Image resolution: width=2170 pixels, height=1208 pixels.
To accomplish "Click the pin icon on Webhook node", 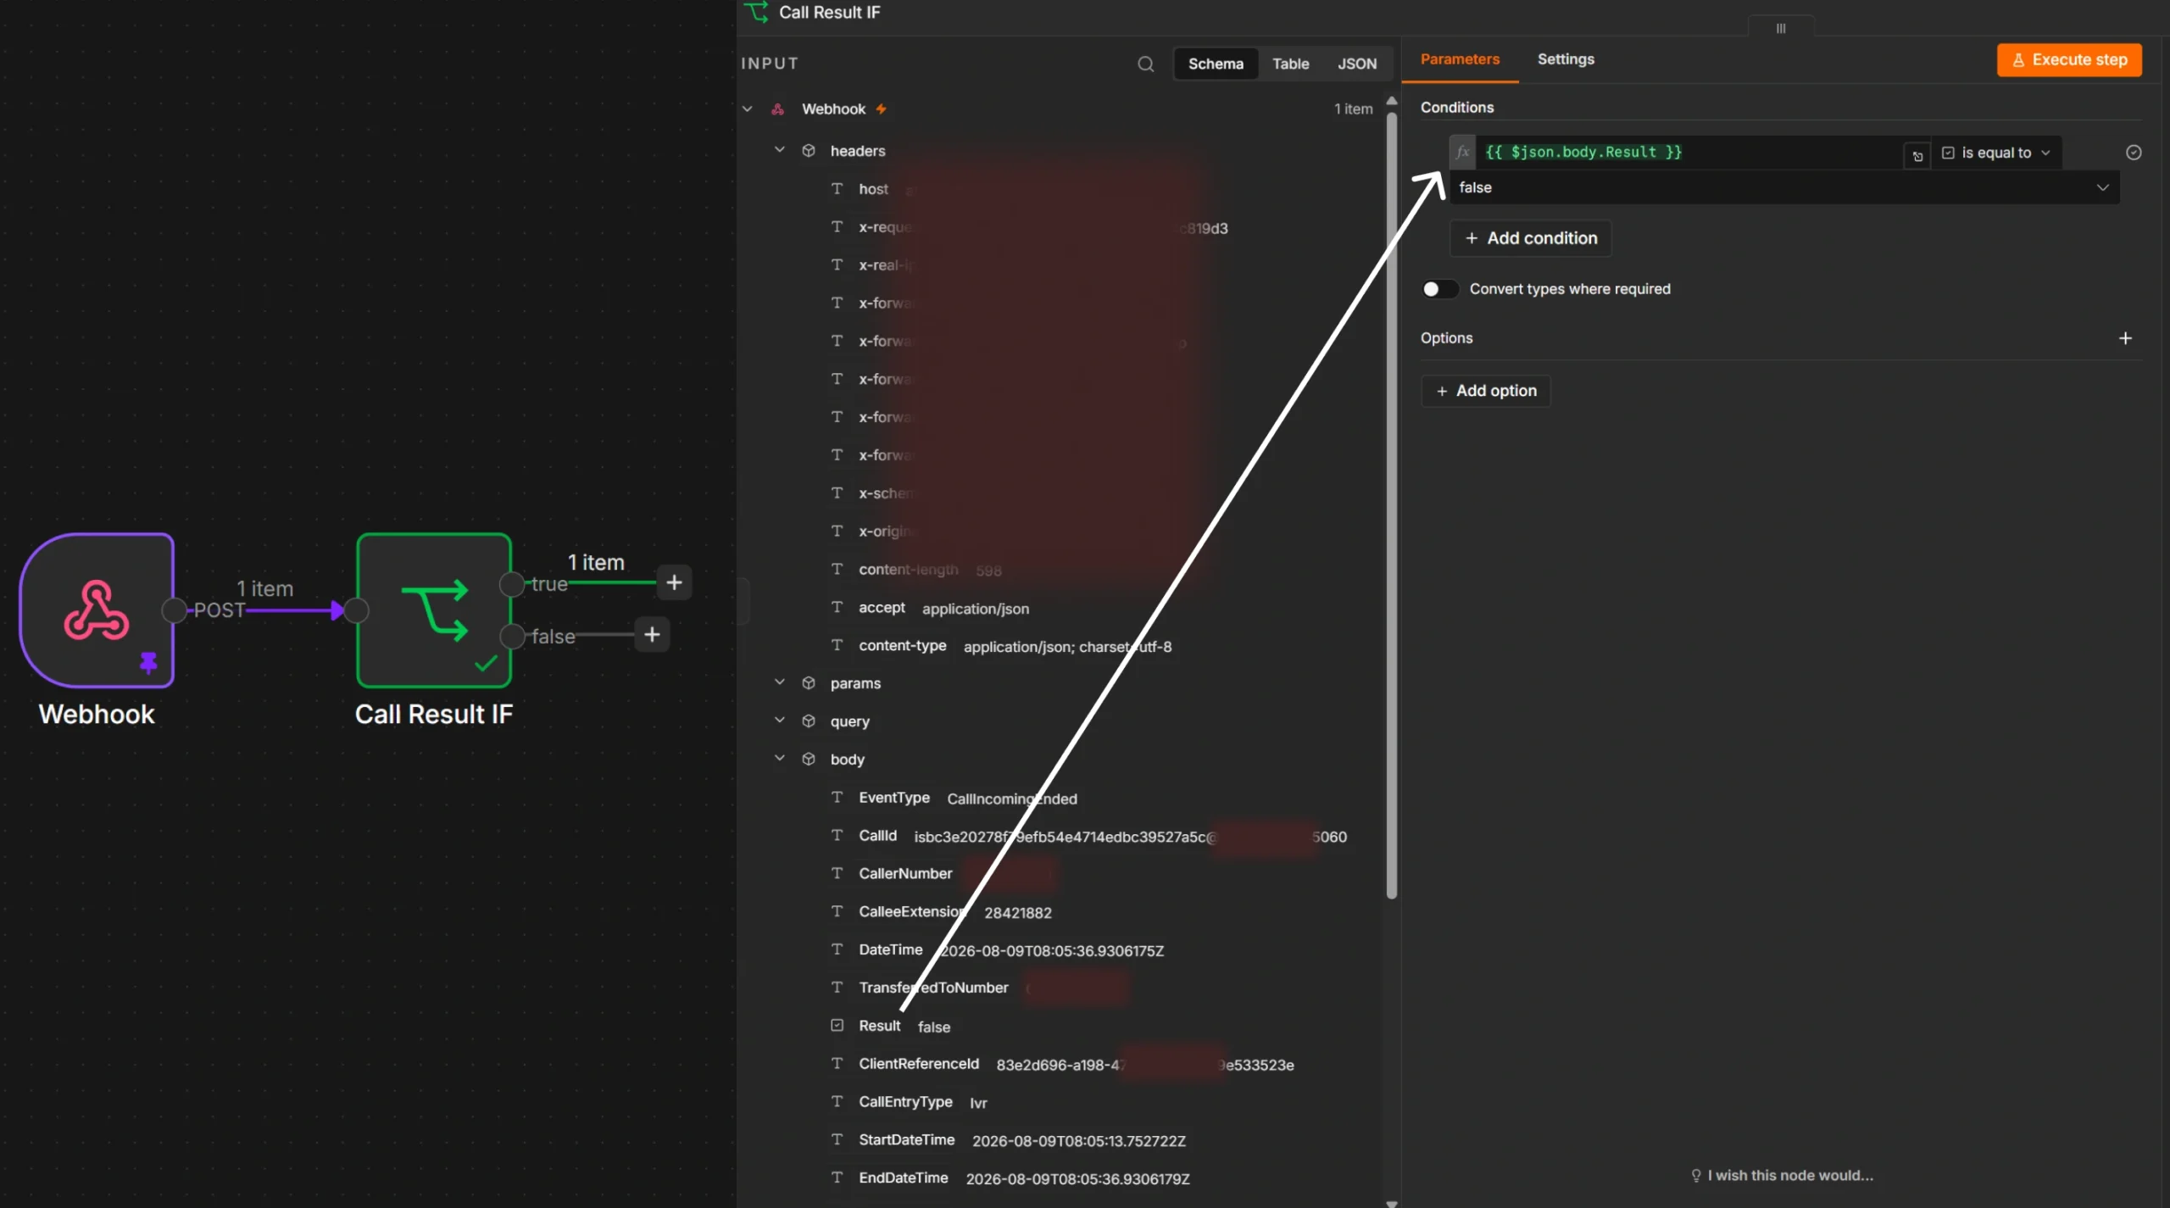I will click(149, 662).
